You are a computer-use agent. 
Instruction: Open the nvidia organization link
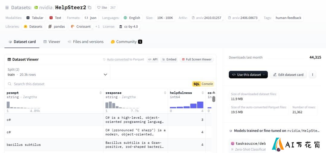46,8
